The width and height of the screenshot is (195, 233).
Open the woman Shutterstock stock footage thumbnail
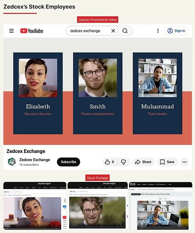click(32, 213)
